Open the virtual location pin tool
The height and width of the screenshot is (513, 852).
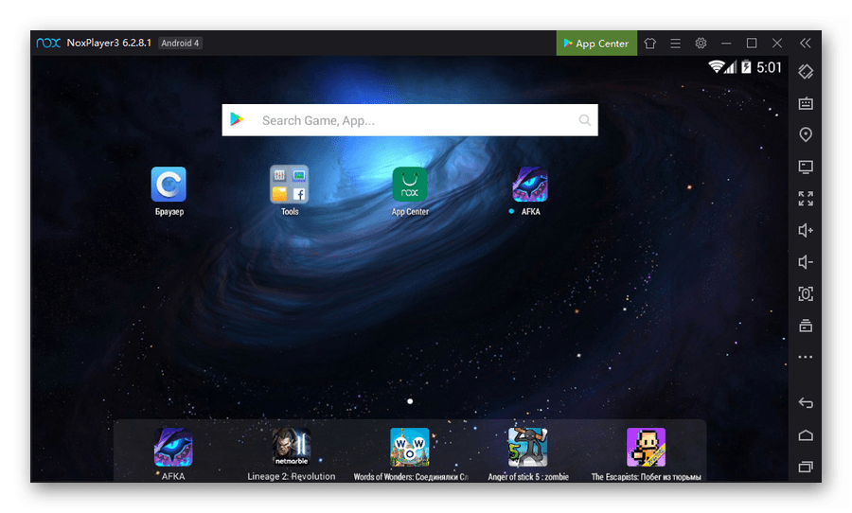point(806,135)
